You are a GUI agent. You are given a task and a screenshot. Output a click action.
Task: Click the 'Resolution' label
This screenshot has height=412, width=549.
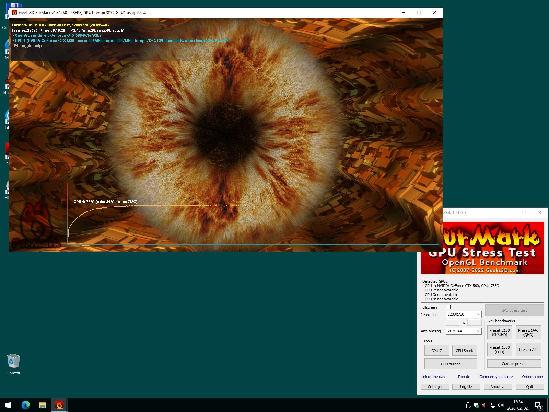coord(429,315)
